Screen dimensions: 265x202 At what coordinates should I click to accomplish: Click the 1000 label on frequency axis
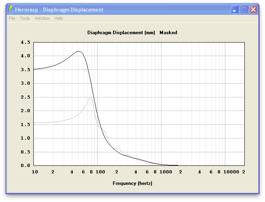[166, 172]
